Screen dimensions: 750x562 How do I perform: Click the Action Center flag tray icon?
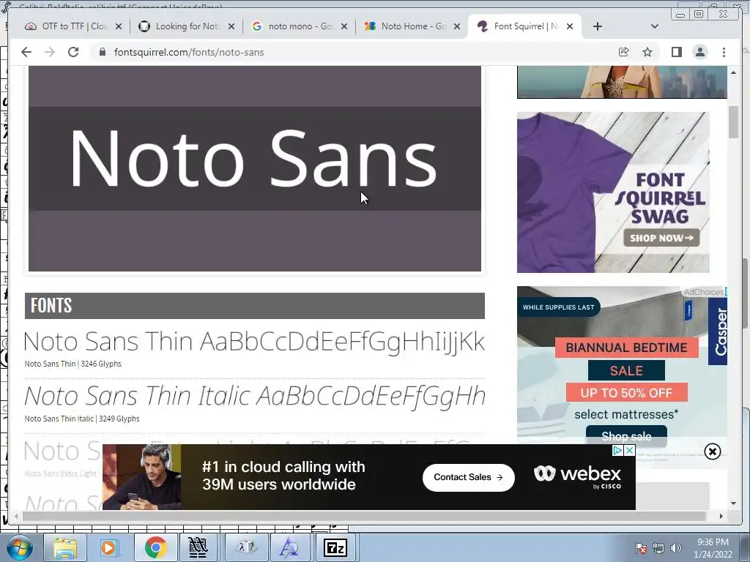coord(641,548)
